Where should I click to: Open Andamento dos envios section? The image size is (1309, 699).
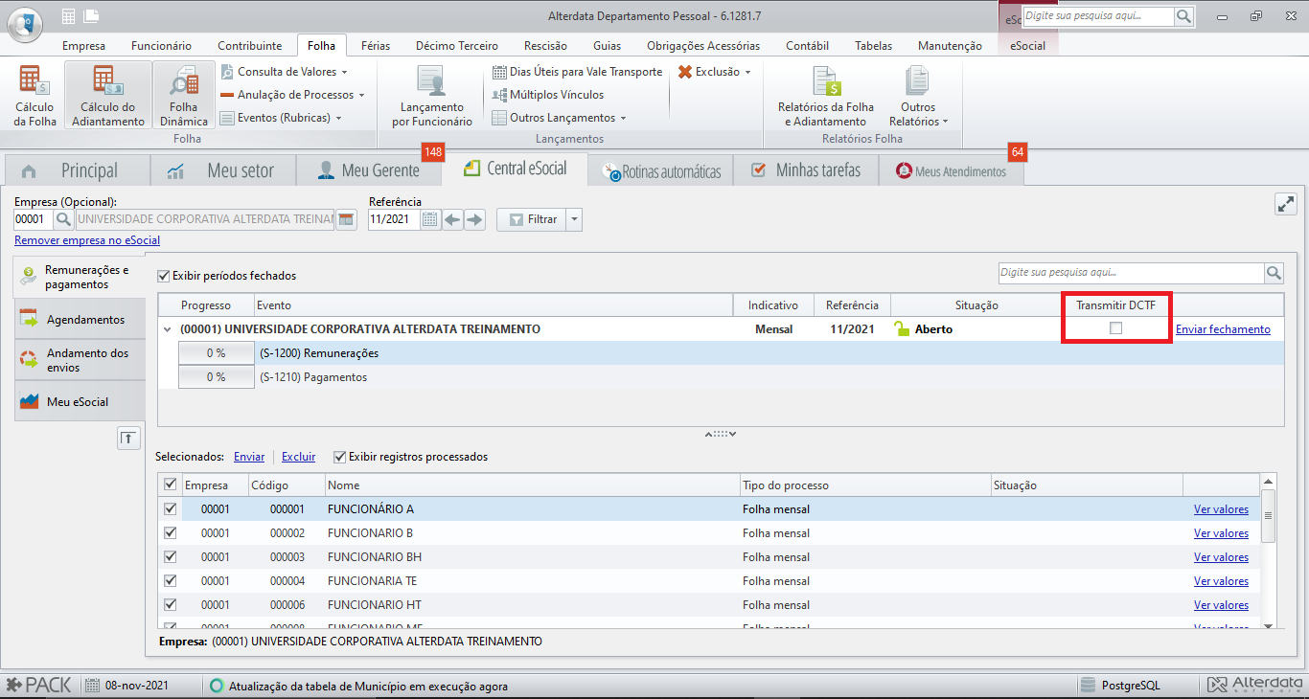pyautogui.click(x=80, y=360)
